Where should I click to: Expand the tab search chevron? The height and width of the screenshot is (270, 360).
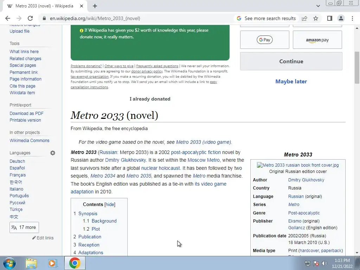tap(318, 6)
